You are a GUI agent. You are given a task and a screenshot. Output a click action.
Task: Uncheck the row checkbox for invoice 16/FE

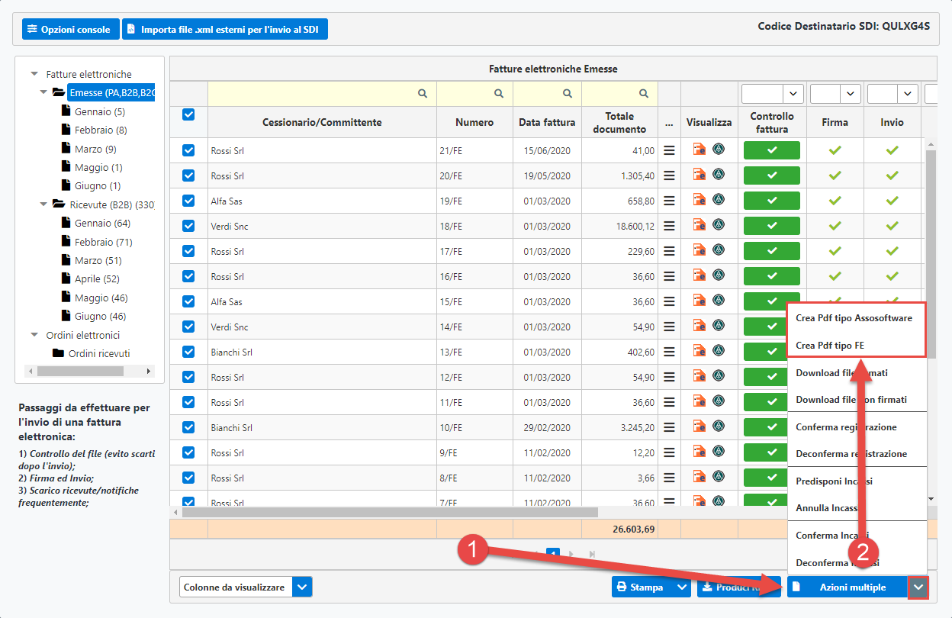pyautogui.click(x=188, y=276)
